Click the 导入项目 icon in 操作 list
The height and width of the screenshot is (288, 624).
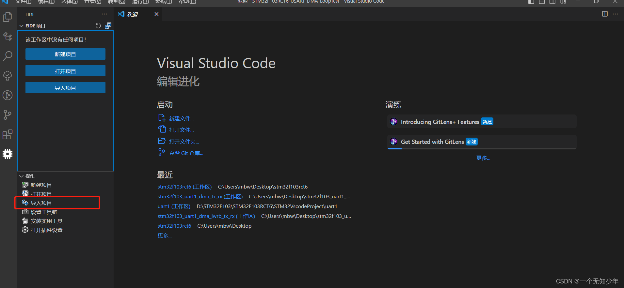tap(25, 203)
